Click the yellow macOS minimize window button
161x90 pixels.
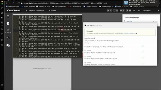2,1
